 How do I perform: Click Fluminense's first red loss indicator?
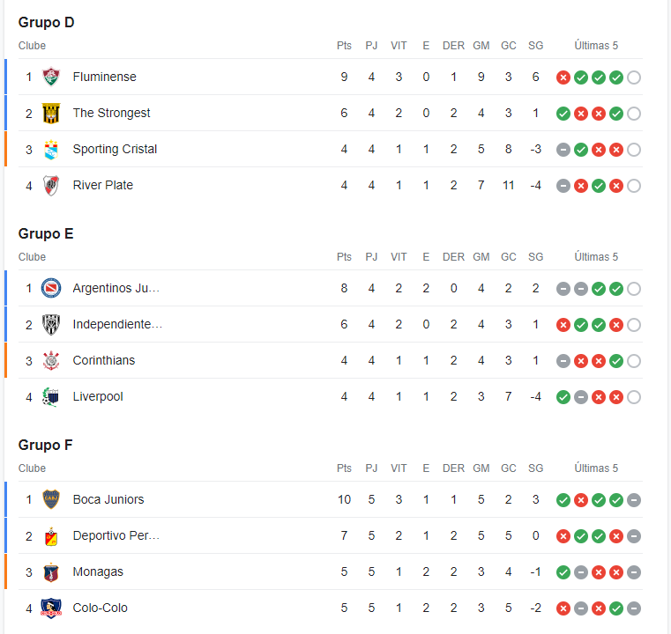[563, 77]
